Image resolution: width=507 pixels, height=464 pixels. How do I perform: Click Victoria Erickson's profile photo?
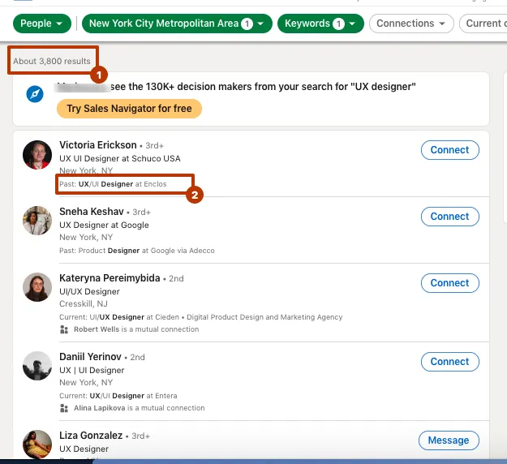click(37, 155)
